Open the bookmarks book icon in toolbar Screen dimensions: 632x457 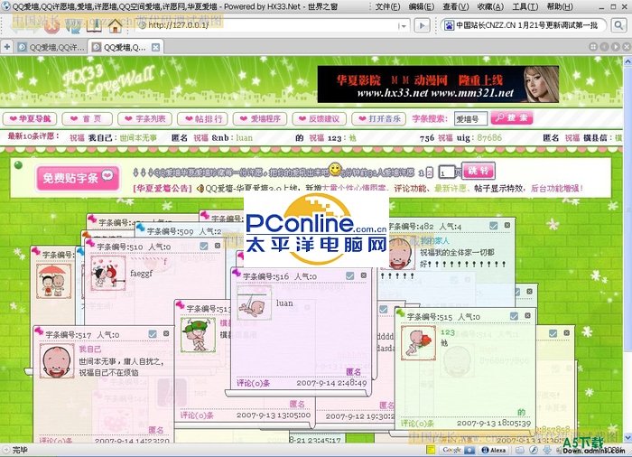pyautogui.click(x=94, y=25)
